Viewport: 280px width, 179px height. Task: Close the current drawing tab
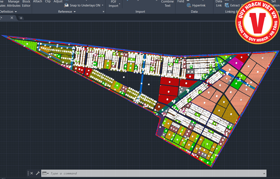click(x=11, y=18)
